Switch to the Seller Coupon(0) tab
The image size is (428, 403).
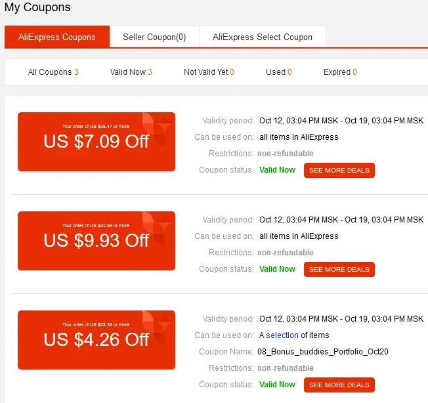(x=154, y=37)
